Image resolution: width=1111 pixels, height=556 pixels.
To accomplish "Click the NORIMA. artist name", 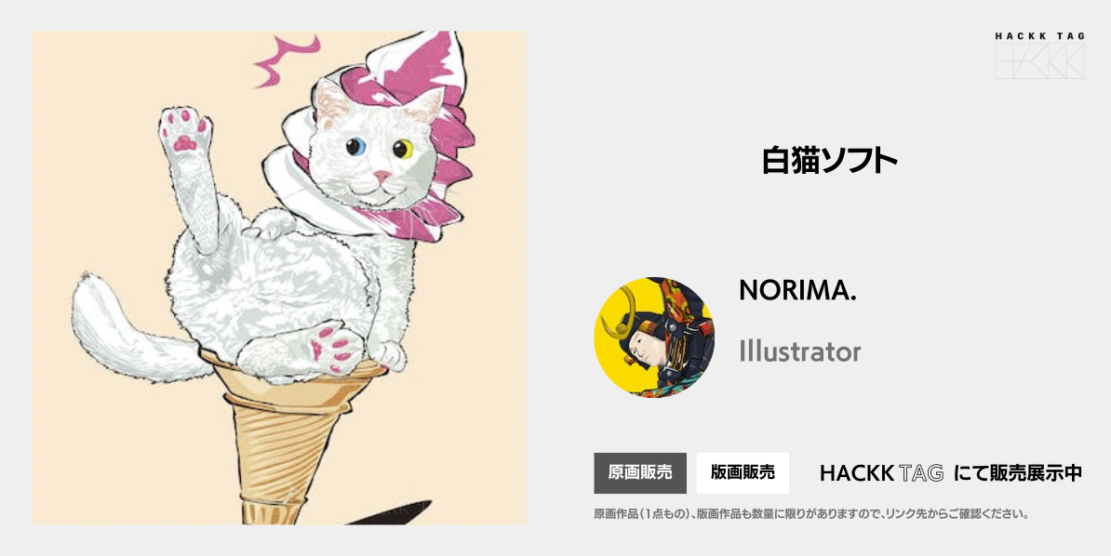I will click(797, 290).
